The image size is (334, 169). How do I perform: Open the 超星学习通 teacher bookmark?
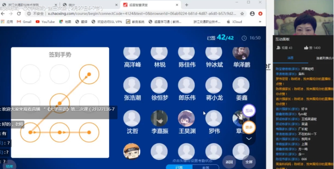165,22
